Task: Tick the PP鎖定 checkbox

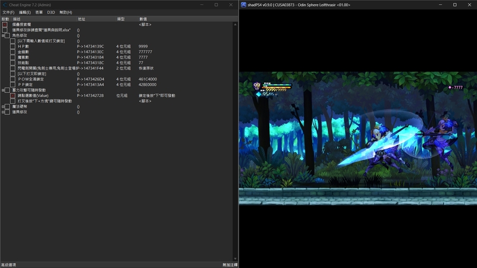Action: coord(13,85)
